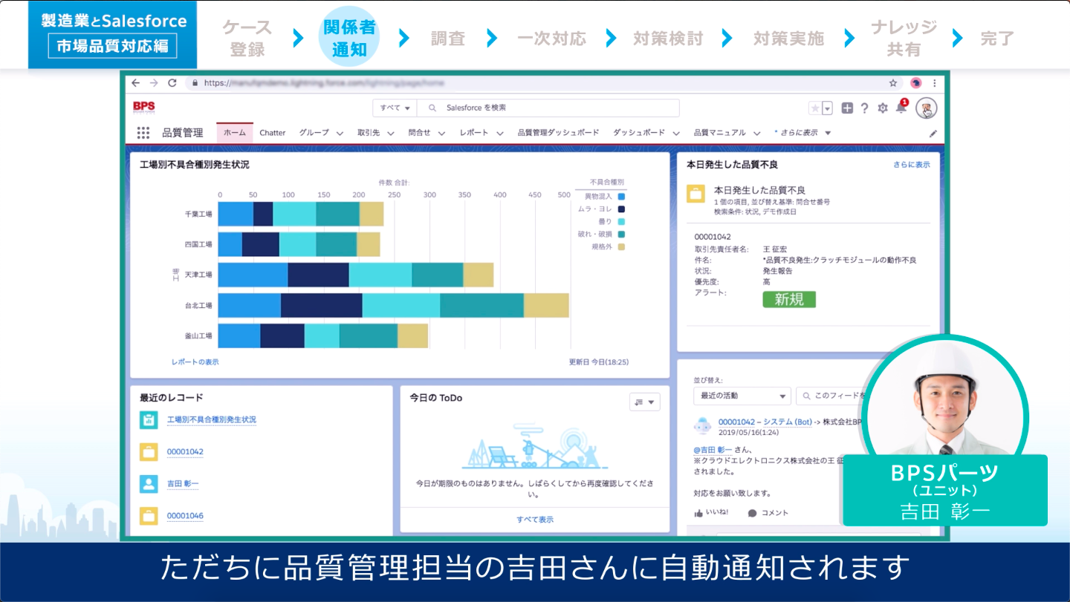The height and width of the screenshot is (602, 1070).
Task: Click the report icon beside 工場別不具合種別発生状況
Action: [x=149, y=420]
